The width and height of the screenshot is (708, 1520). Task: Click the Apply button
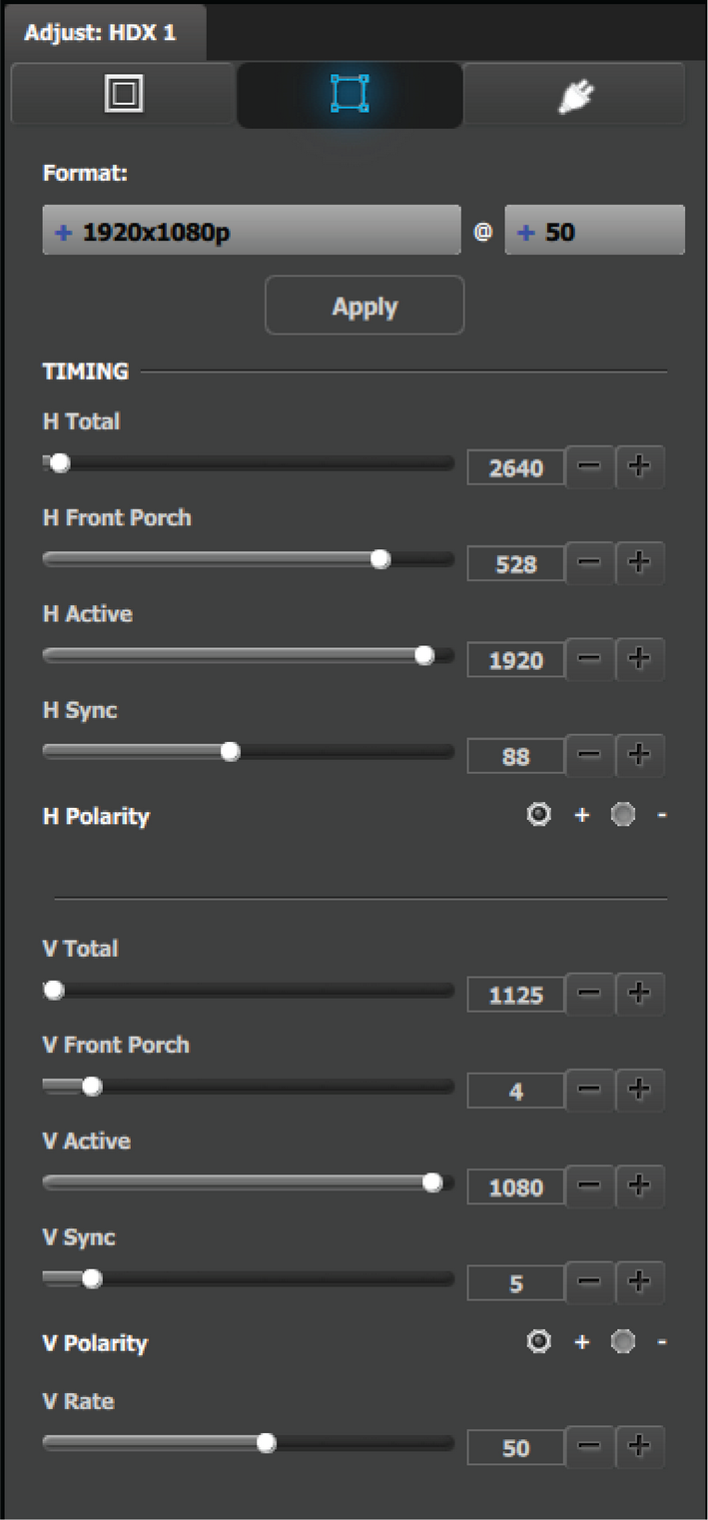coord(364,306)
